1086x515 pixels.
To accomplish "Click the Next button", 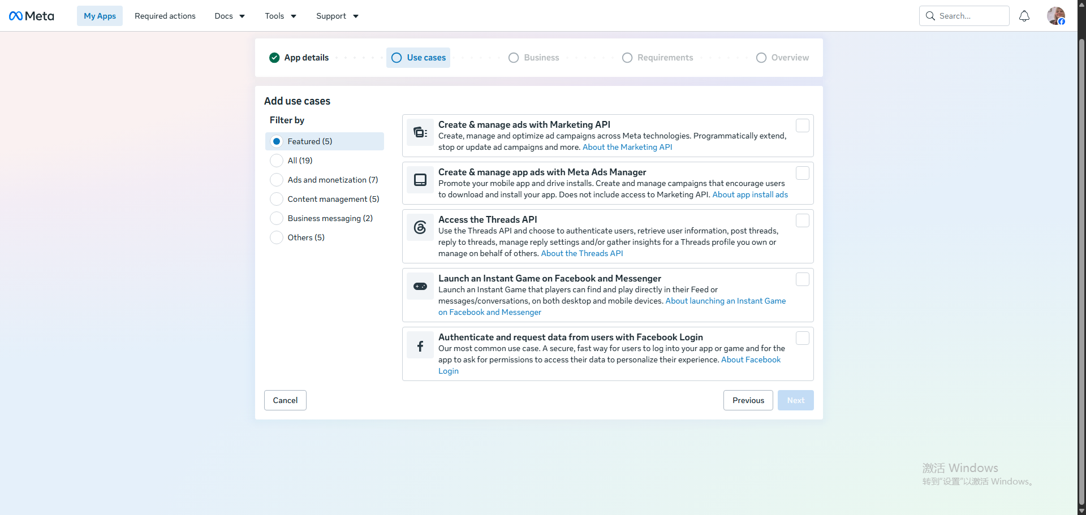I will [x=795, y=400].
